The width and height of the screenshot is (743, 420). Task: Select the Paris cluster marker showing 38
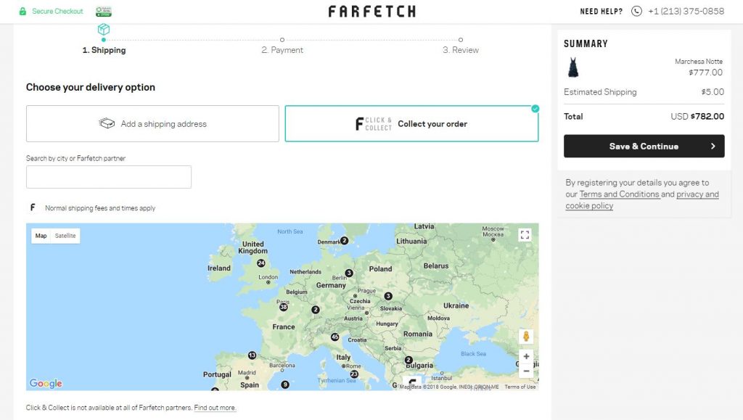pyautogui.click(x=284, y=307)
